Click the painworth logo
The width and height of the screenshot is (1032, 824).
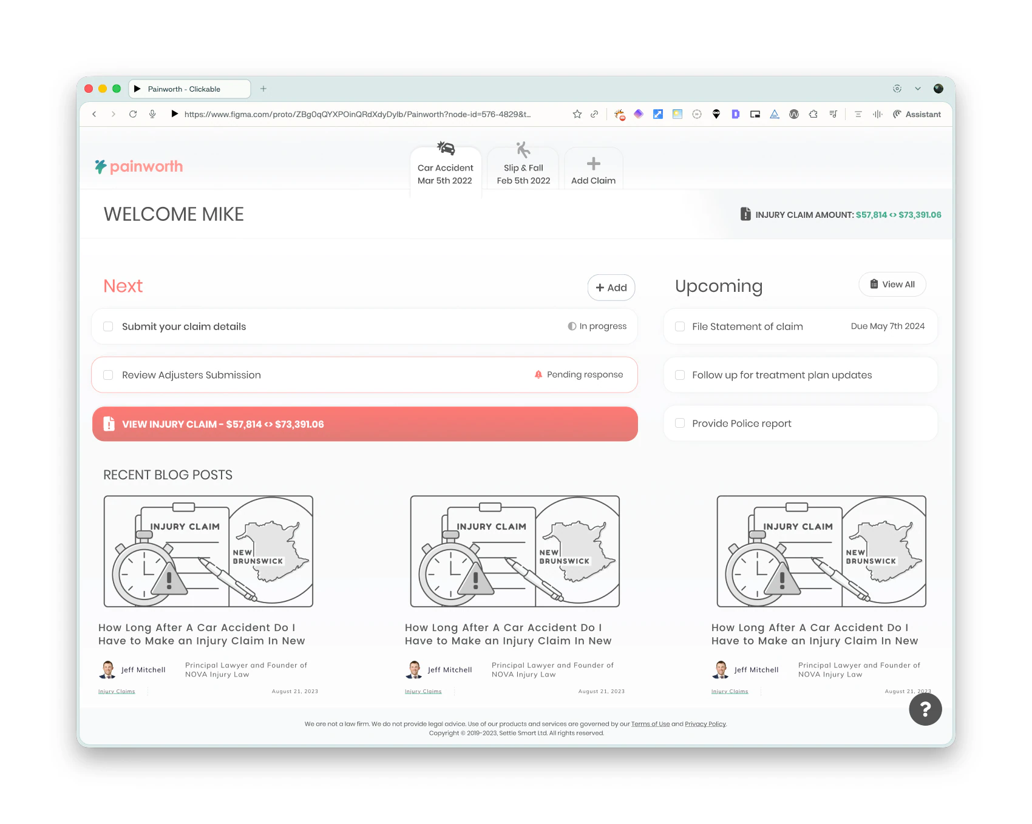click(138, 166)
